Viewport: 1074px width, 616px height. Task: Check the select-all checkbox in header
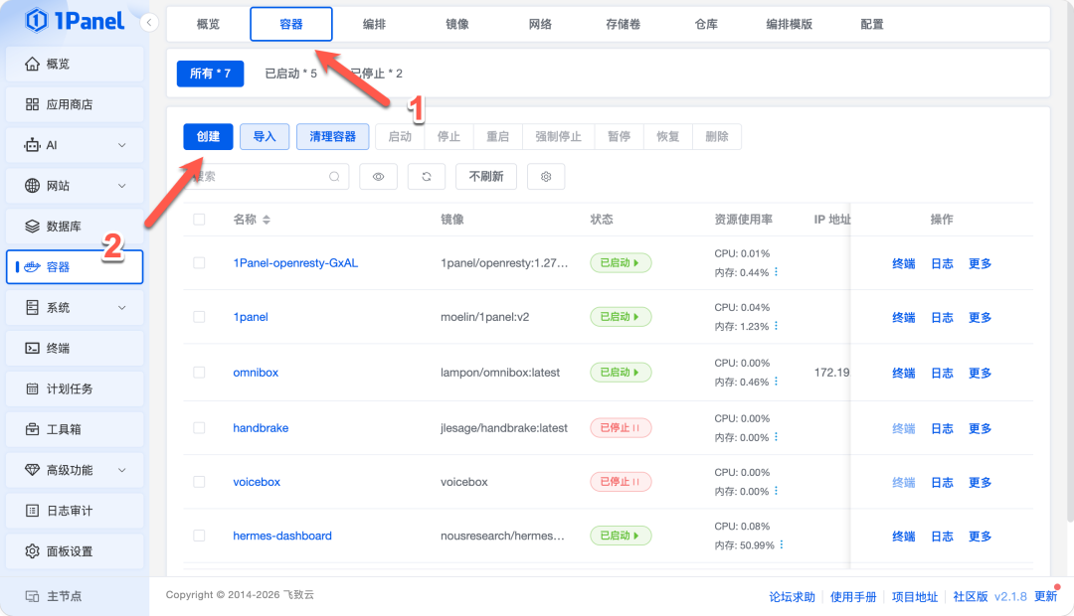[x=199, y=220]
